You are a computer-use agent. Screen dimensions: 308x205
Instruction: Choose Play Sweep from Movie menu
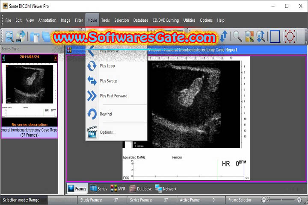(x=117, y=81)
